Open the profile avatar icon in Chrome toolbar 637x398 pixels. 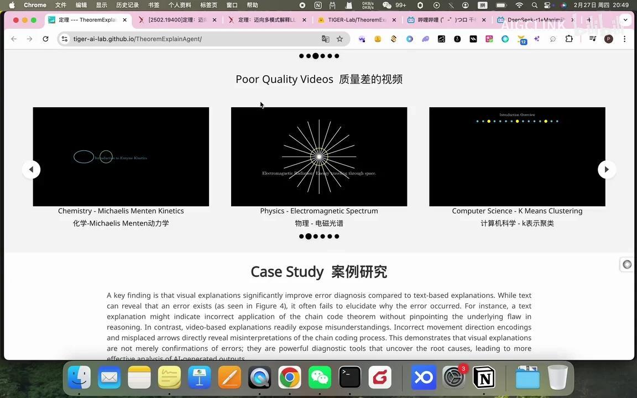(x=608, y=39)
